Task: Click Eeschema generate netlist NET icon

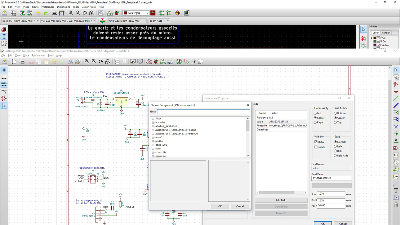Action: pyautogui.click(x=163, y=62)
